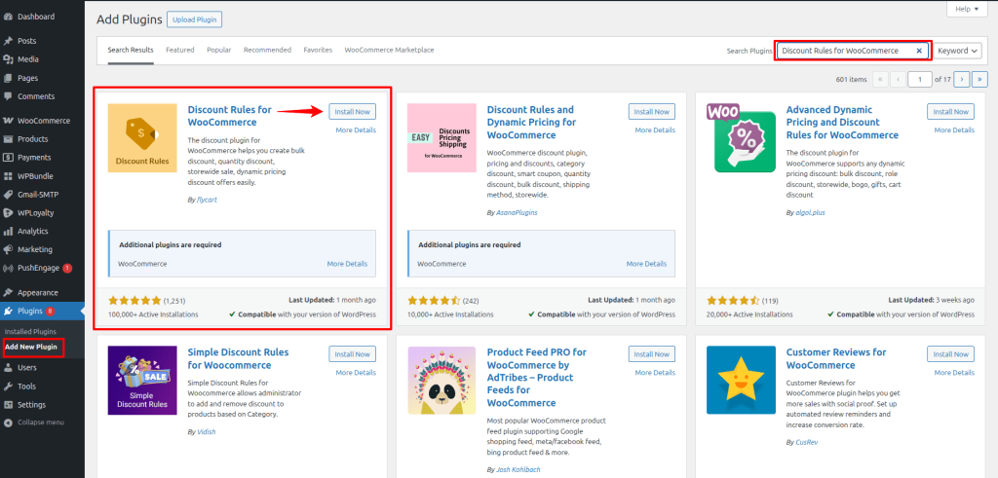Open the algol.plus author link

pos(810,212)
